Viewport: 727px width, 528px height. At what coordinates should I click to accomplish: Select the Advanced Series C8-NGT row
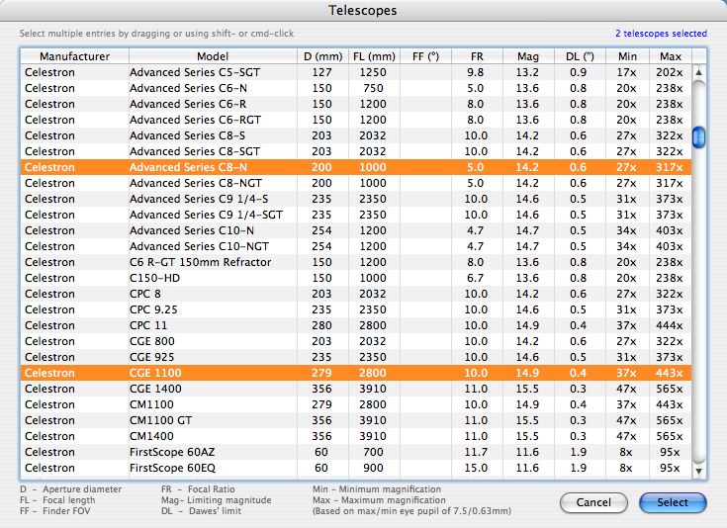(356, 183)
